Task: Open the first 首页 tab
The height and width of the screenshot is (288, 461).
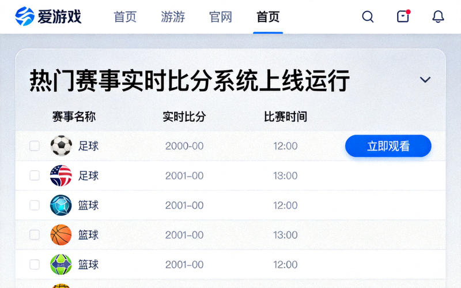Action: coord(125,17)
